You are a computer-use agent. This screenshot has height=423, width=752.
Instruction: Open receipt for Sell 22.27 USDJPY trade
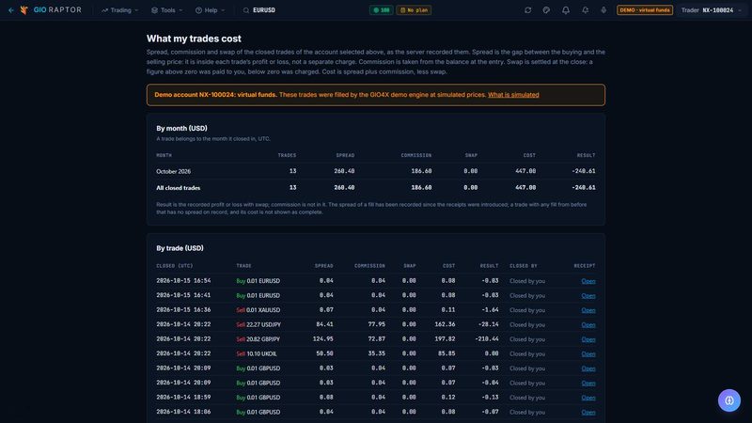pos(588,324)
